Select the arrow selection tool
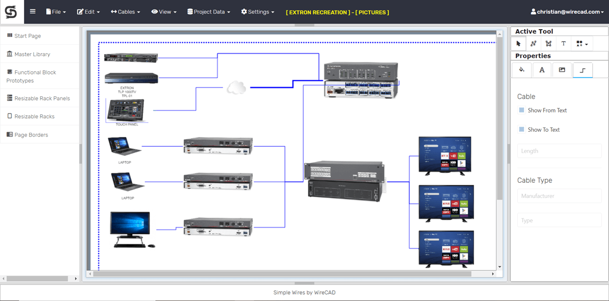Screen dimensions: 609x301 (x=518, y=43)
